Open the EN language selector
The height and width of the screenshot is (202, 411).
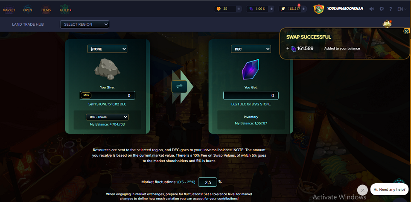[x=402, y=9]
